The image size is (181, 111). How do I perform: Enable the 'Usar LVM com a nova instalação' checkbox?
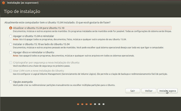coord(11,71)
